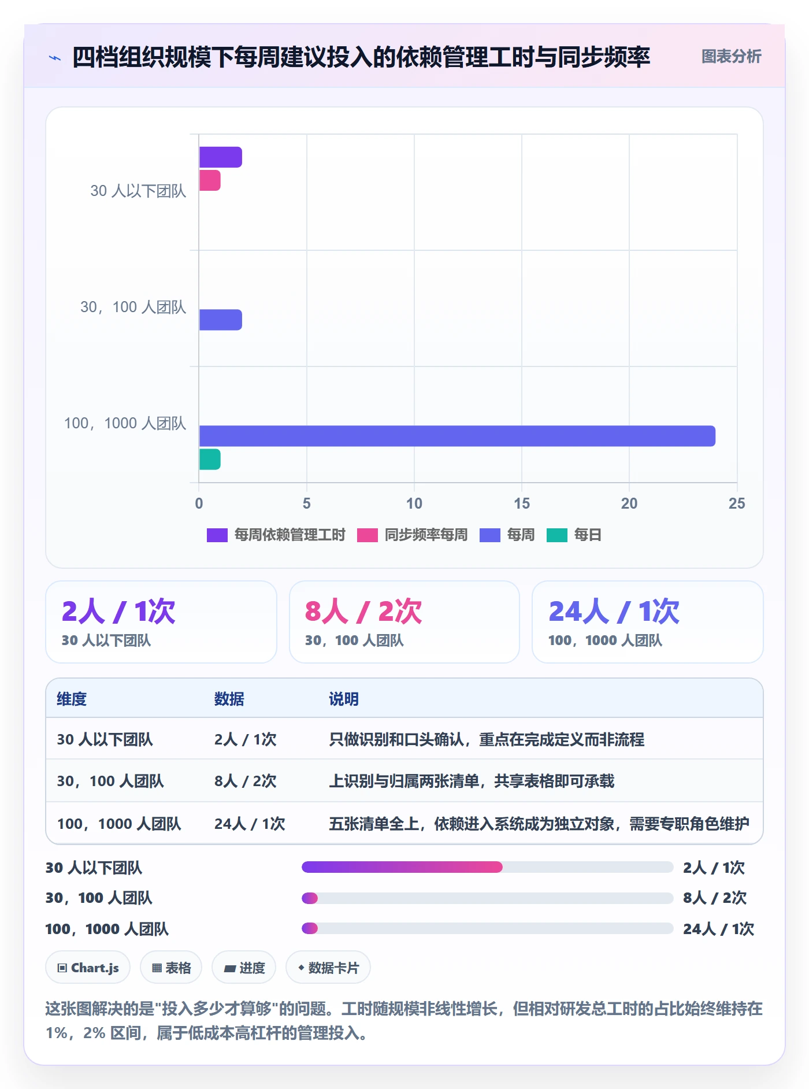Click the 进度 tag chip

pos(244,967)
